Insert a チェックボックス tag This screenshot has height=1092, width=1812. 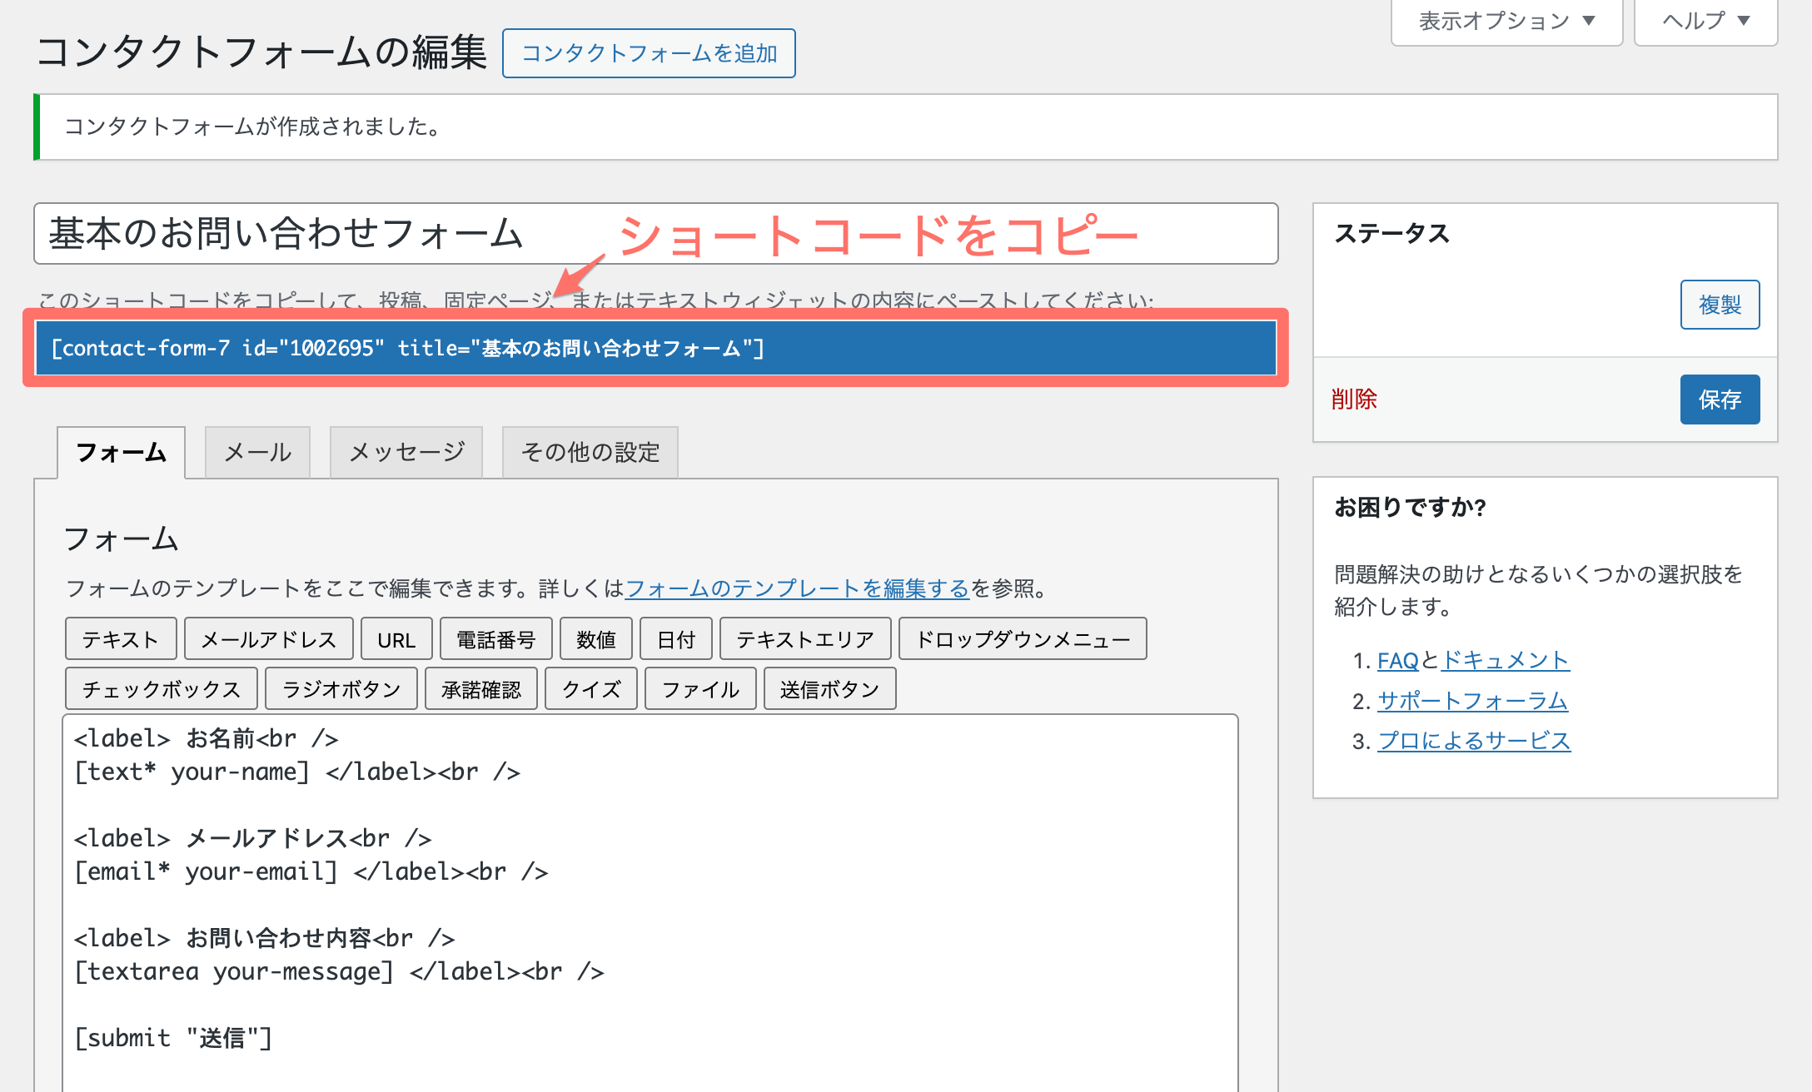[162, 689]
